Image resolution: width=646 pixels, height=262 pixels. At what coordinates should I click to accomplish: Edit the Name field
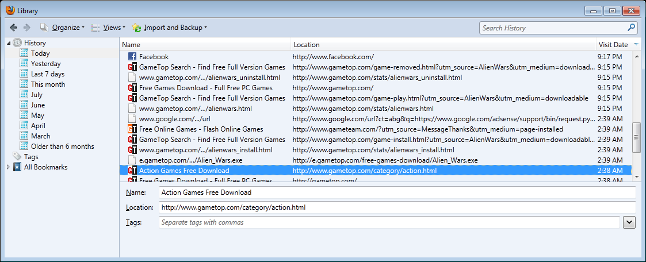click(397, 192)
